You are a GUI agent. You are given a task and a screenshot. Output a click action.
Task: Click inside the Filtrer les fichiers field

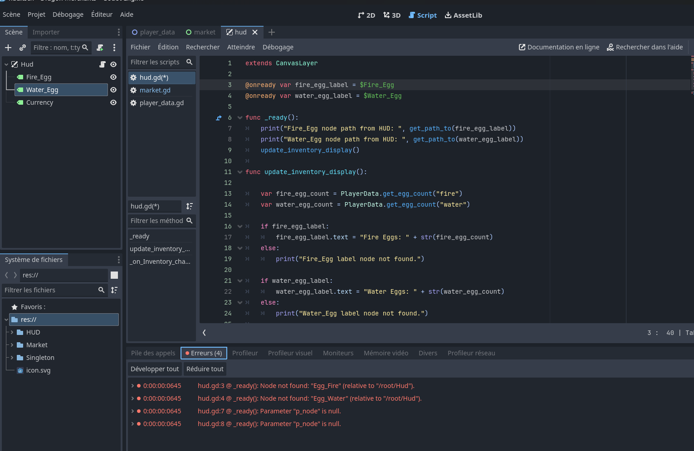click(50, 290)
